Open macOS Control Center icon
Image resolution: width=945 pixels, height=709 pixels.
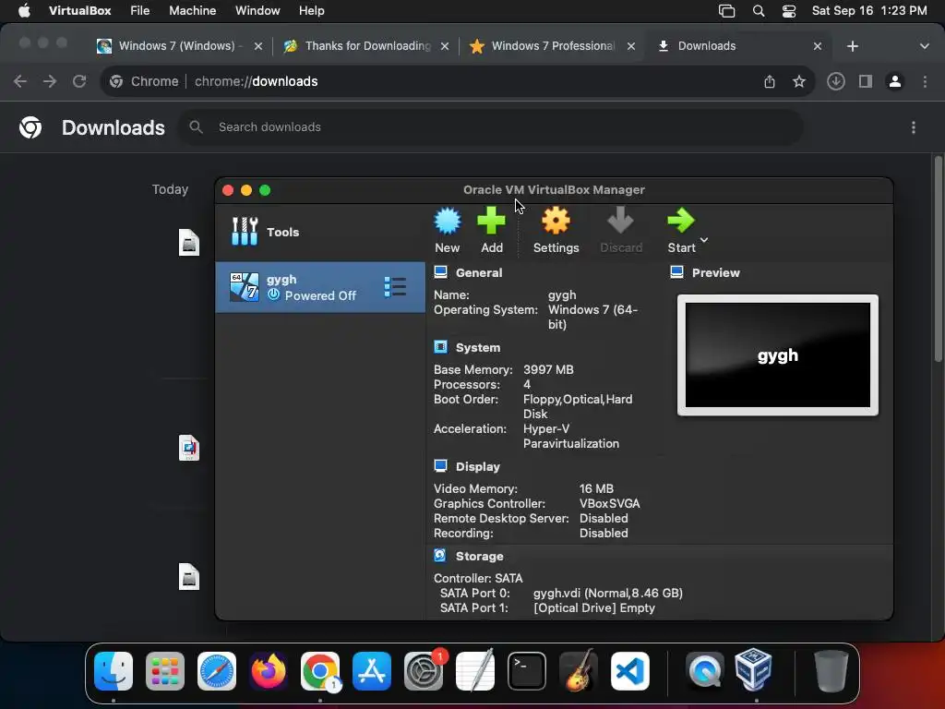click(789, 11)
